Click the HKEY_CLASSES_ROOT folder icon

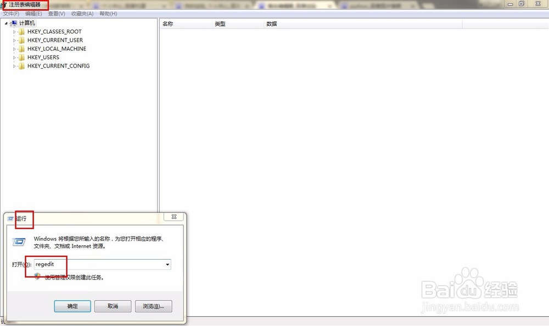pyautogui.click(x=21, y=31)
